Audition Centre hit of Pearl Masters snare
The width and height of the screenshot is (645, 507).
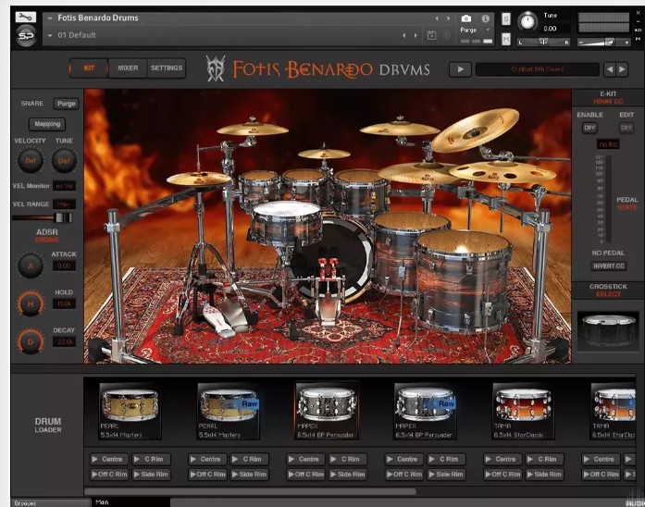109,459
